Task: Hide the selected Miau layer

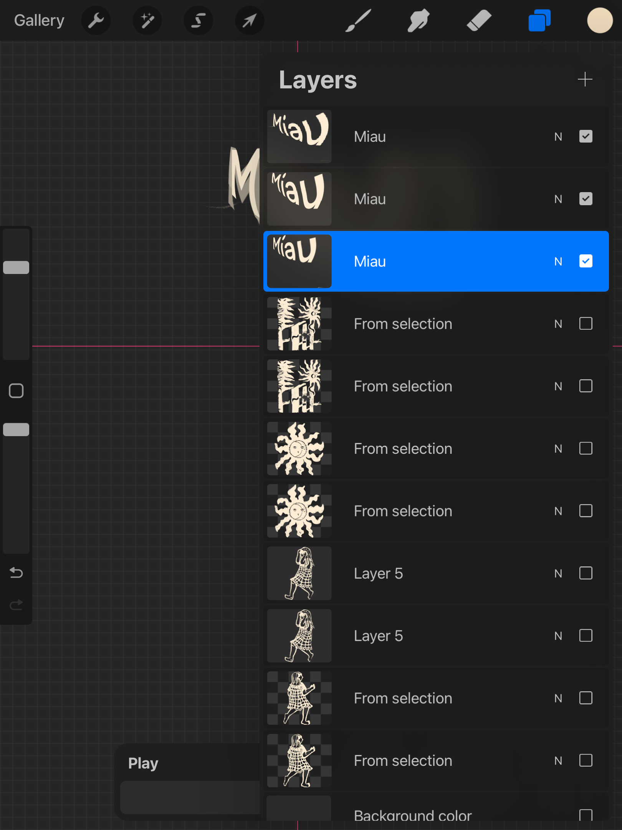Action: [586, 261]
